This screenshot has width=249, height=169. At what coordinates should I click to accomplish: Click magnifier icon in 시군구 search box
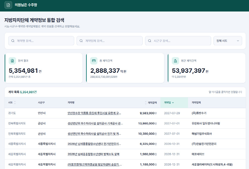(x=150, y=41)
